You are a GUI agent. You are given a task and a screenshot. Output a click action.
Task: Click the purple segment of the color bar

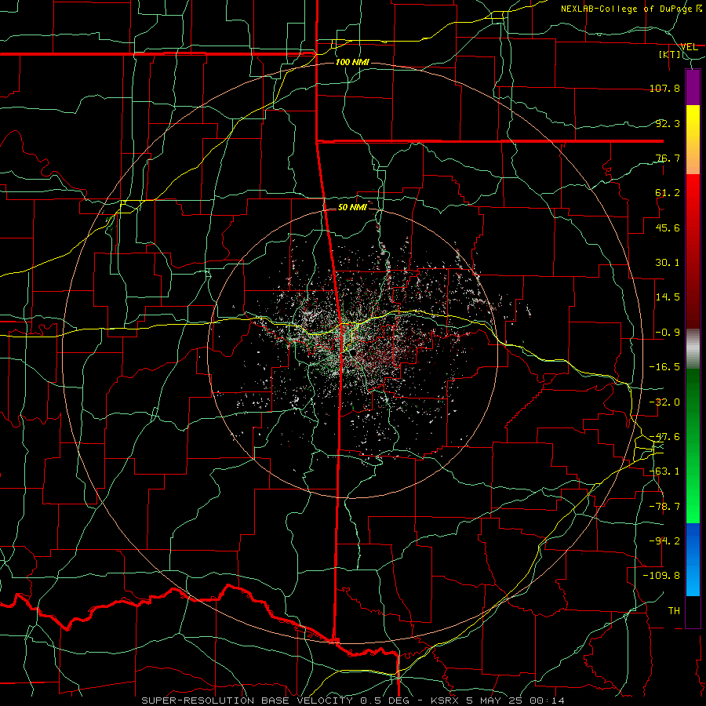point(693,87)
